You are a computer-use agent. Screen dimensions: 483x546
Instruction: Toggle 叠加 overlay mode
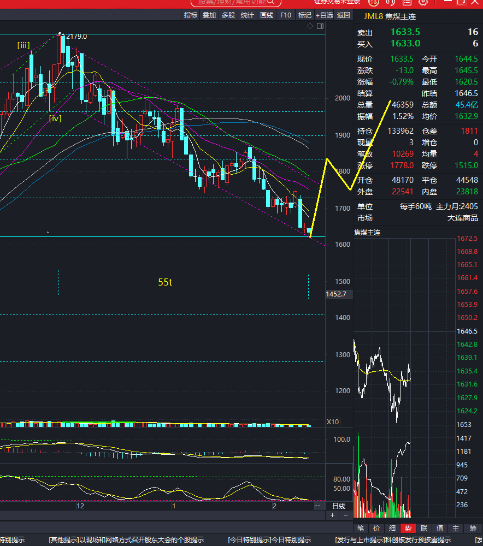tap(209, 15)
